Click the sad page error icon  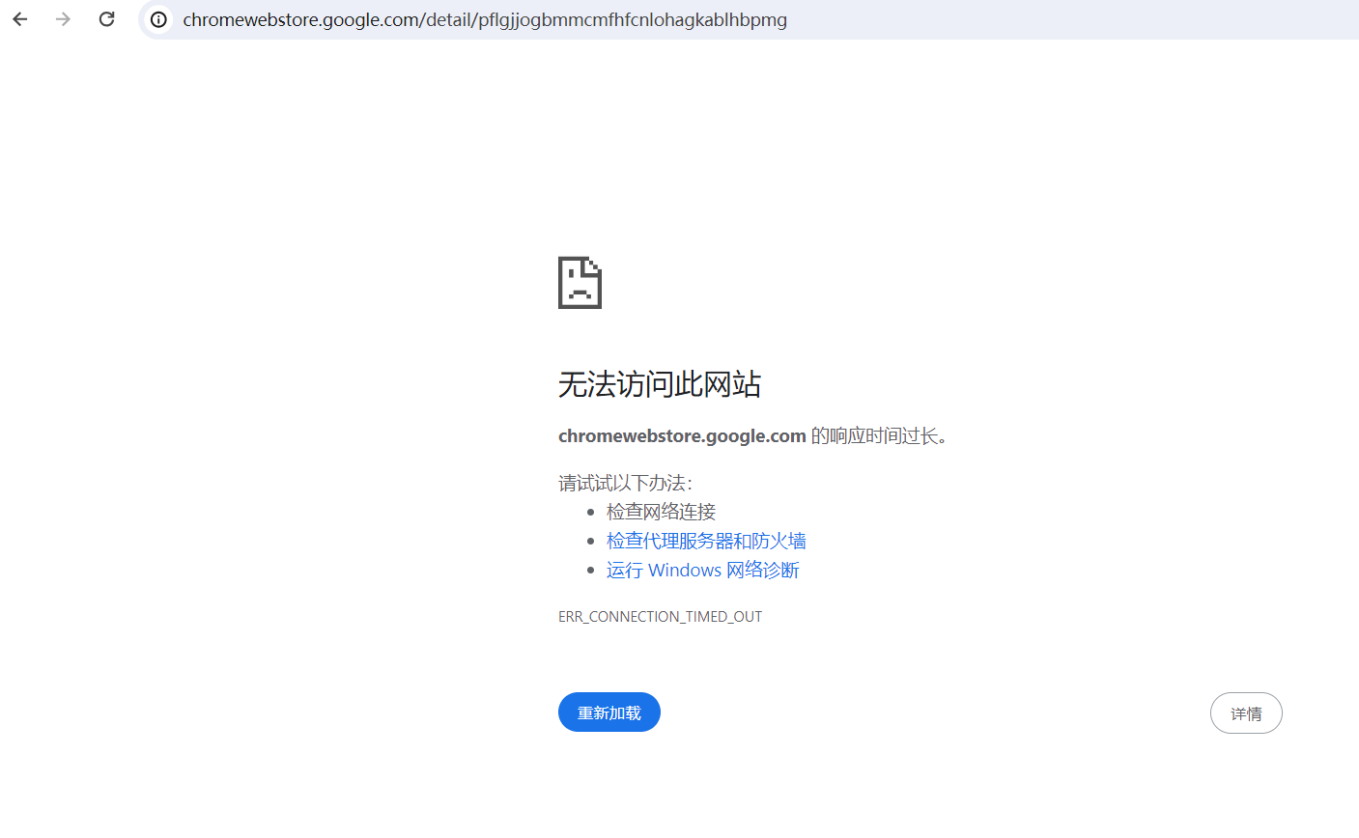click(x=580, y=283)
